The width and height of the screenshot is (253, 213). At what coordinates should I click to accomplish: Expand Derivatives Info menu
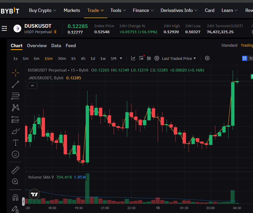(x=179, y=10)
